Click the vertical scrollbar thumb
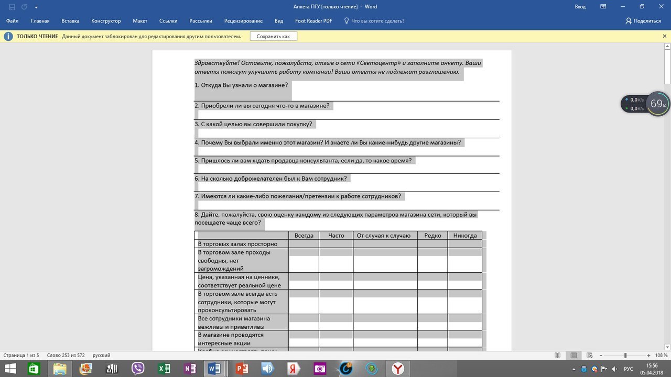 tap(667, 67)
